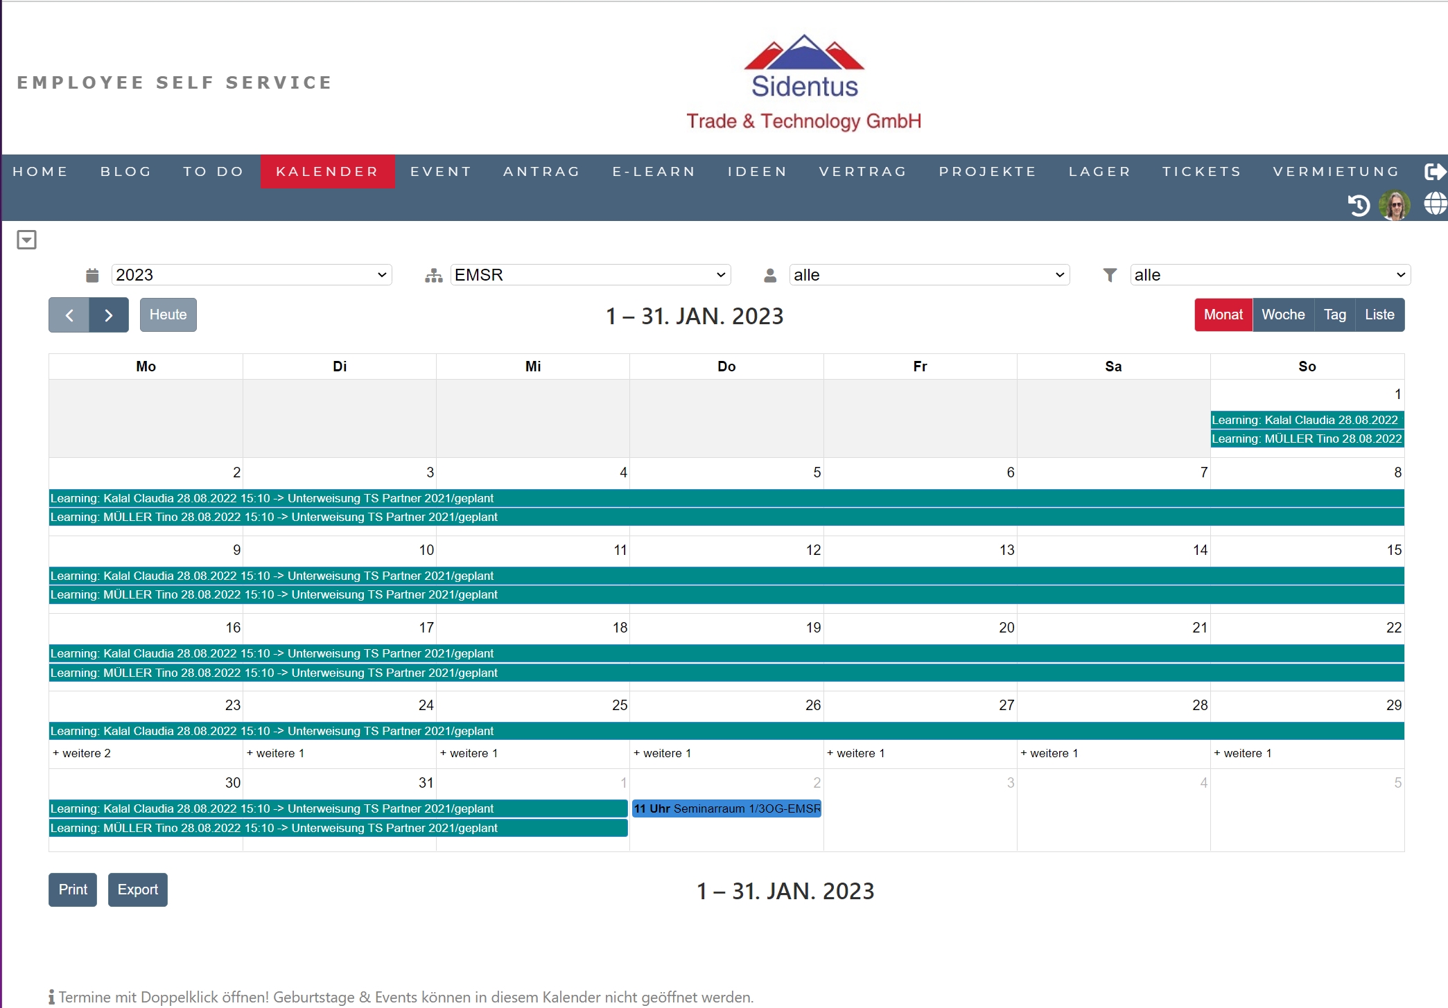Switch calendar to Liste view

pos(1379,315)
